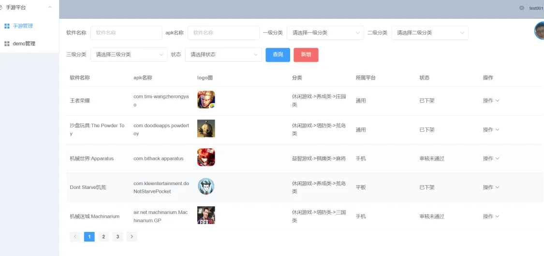Click the Dont Starve round logo
The width and height of the screenshot is (544, 256).
pos(206,187)
